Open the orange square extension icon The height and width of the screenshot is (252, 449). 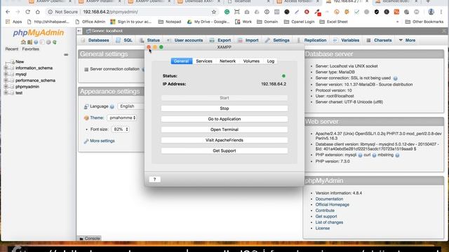[396, 12]
